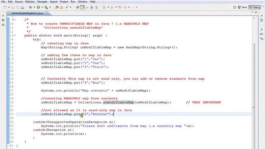The image size is (265, 149).
Task: Expand the Debug launch dropdown arrow
Action: (34, 7)
